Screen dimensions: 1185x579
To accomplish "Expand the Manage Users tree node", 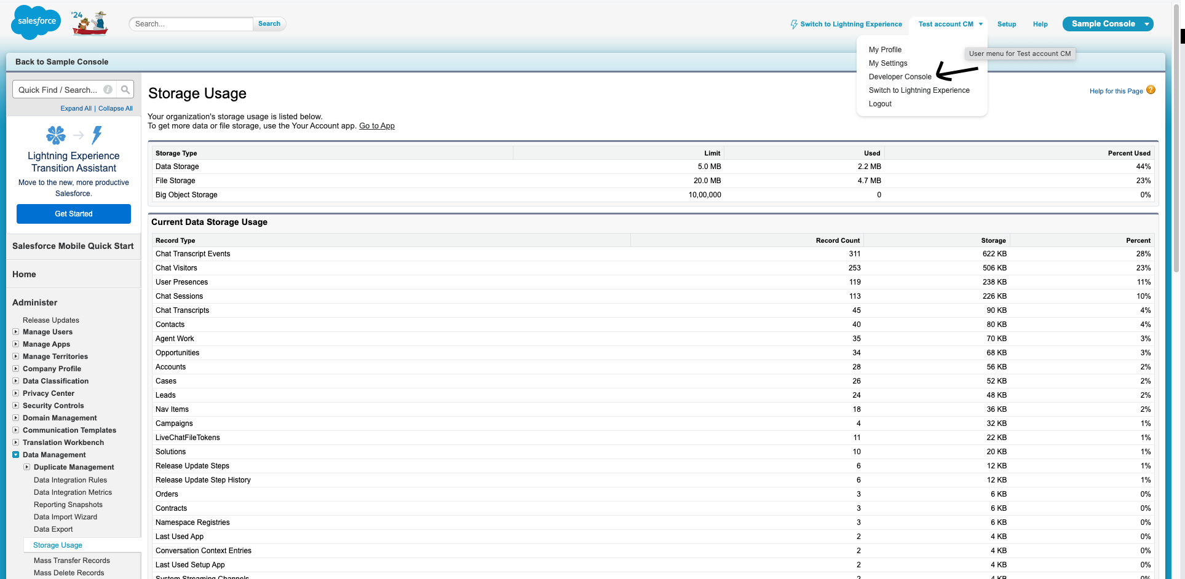I will coord(16,332).
